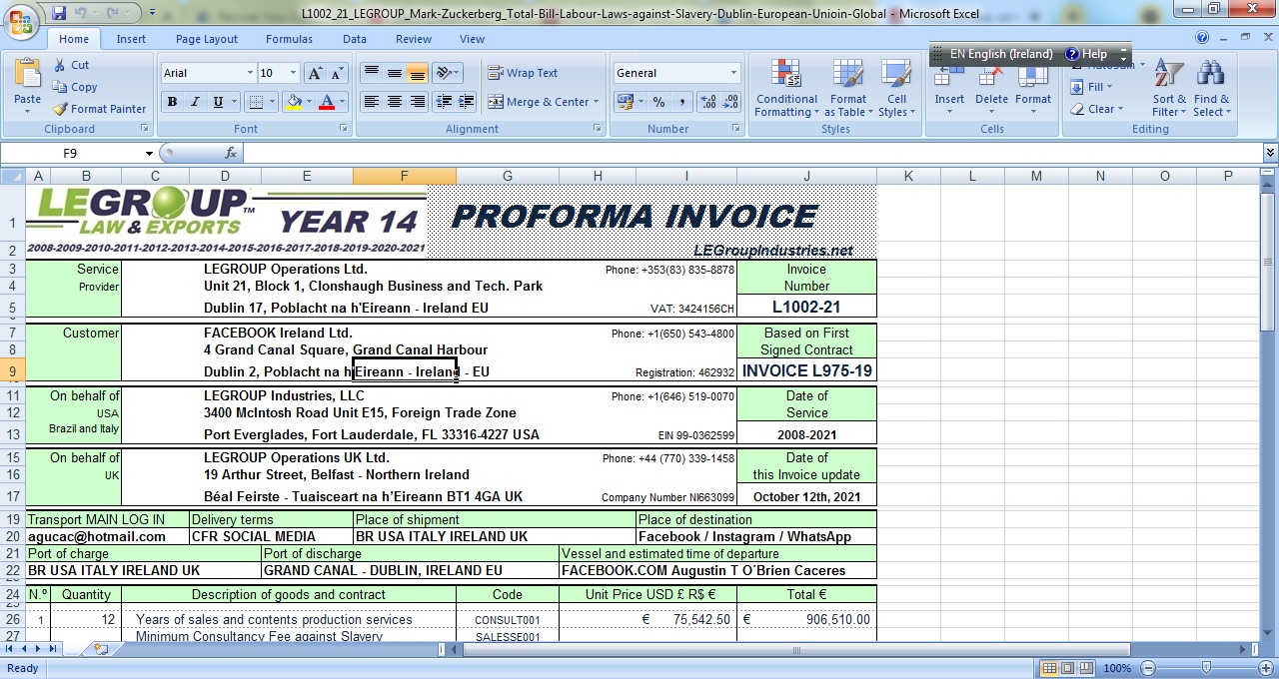
Task: Open Fill Color dropdown arrow
Action: (x=308, y=102)
